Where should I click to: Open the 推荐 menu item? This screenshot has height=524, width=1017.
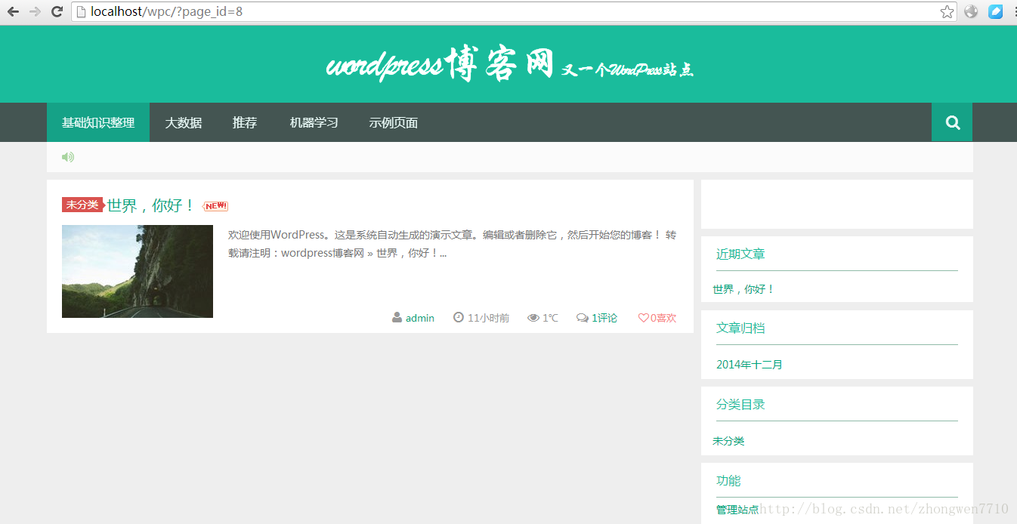245,122
